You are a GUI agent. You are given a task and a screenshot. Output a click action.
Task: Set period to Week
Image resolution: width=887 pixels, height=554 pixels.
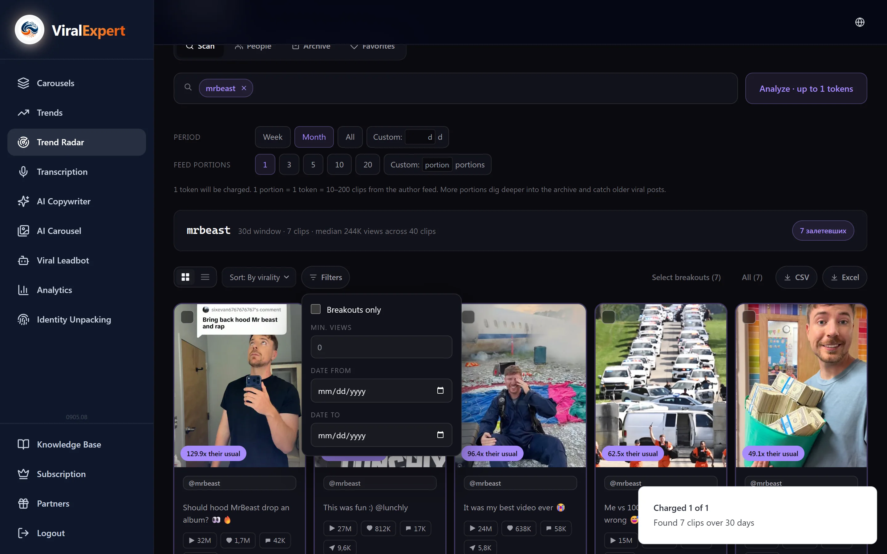272,137
